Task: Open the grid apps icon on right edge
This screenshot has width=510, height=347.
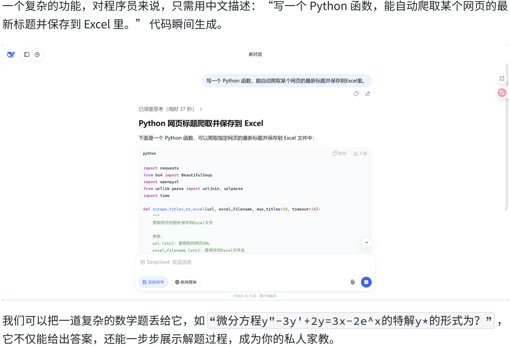Action: tap(502, 78)
